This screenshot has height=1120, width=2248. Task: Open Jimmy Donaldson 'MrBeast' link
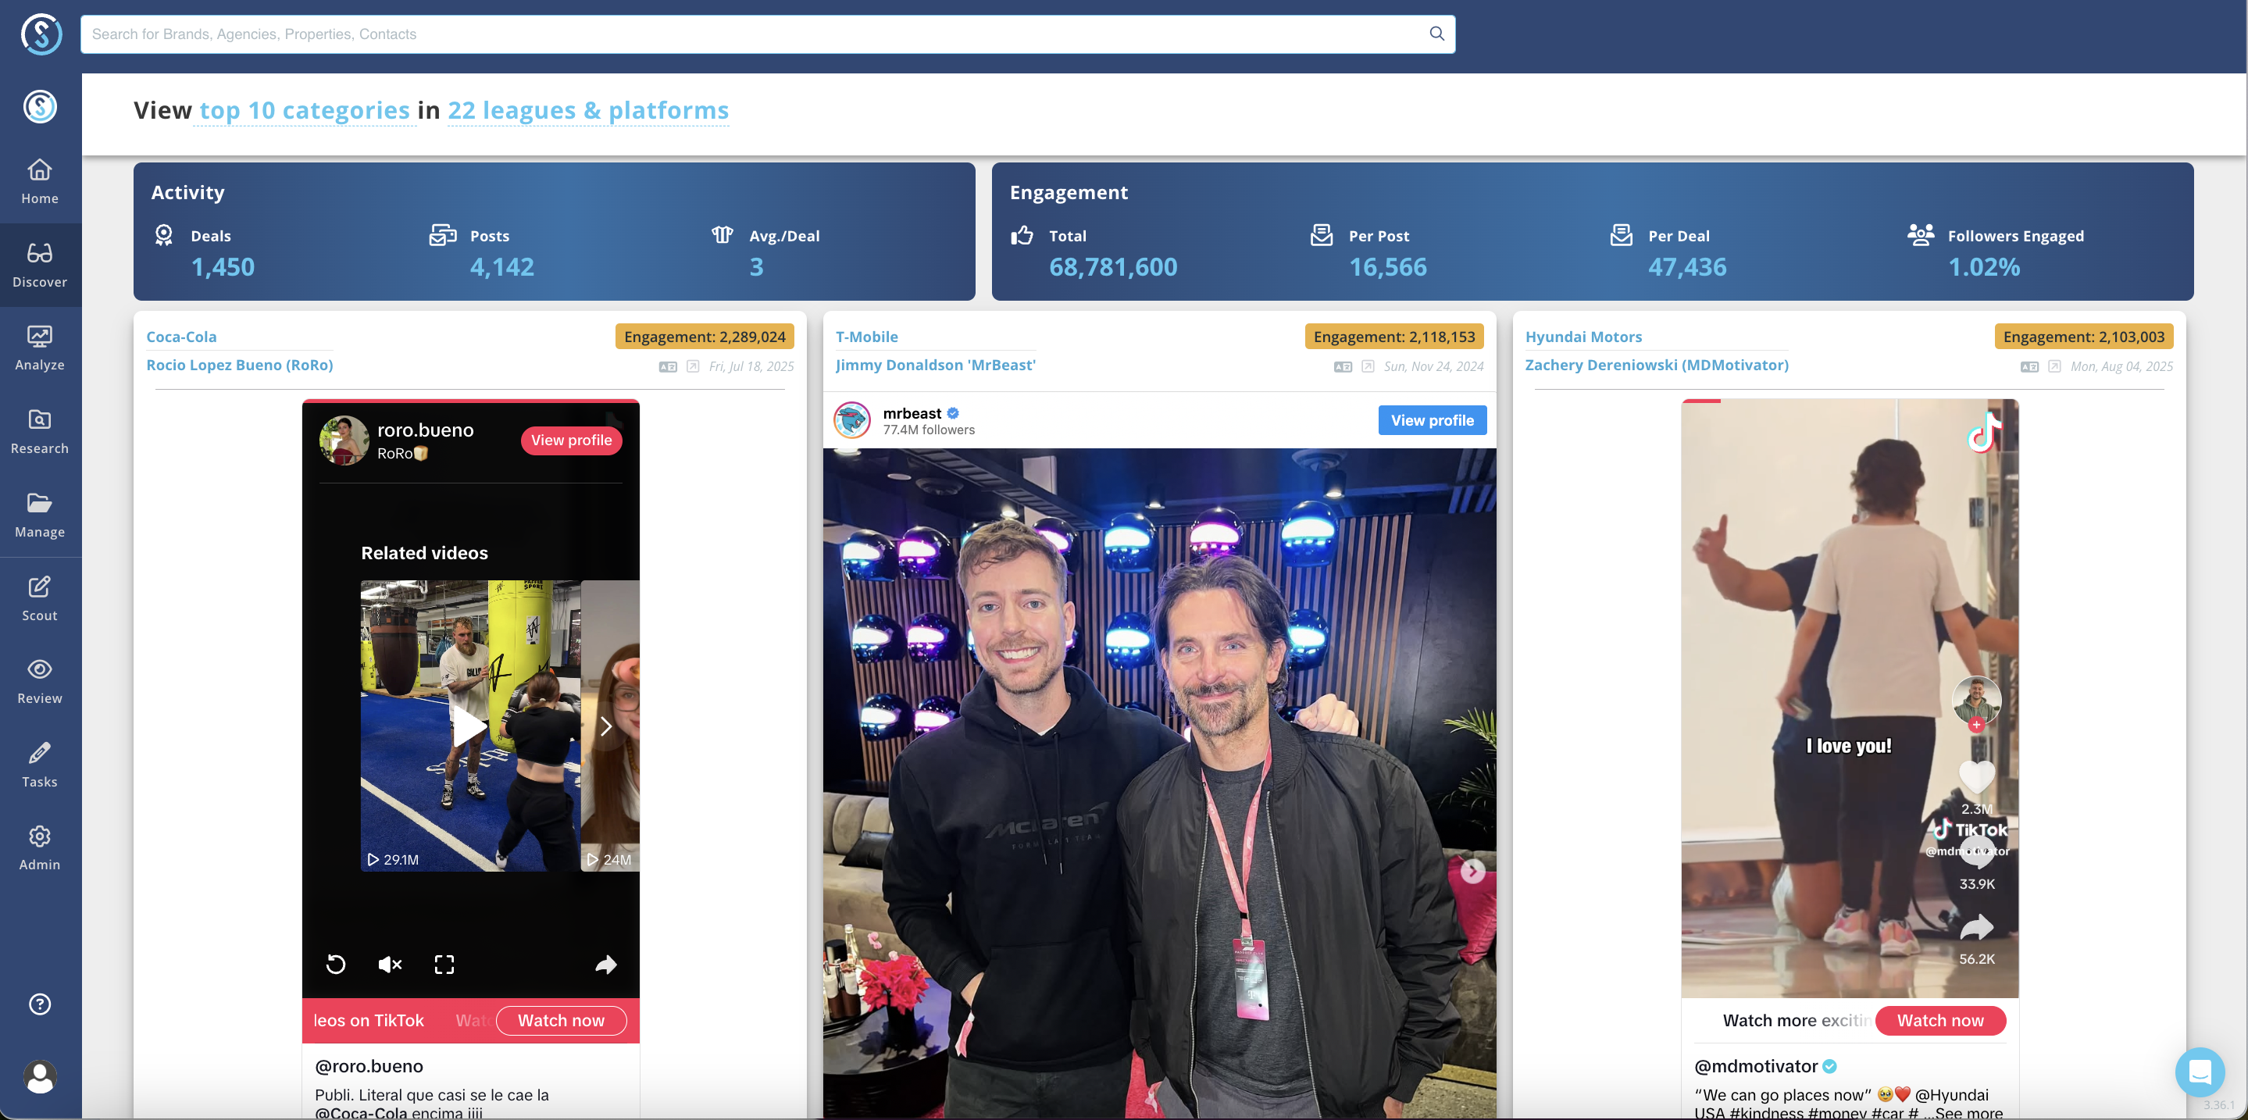point(936,366)
